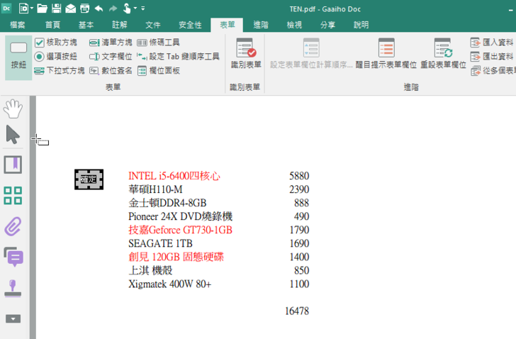Image resolution: width=516 pixels, height=339 pixels.
Task: Switch to the 基本 tab
Action: coord(86,25)
